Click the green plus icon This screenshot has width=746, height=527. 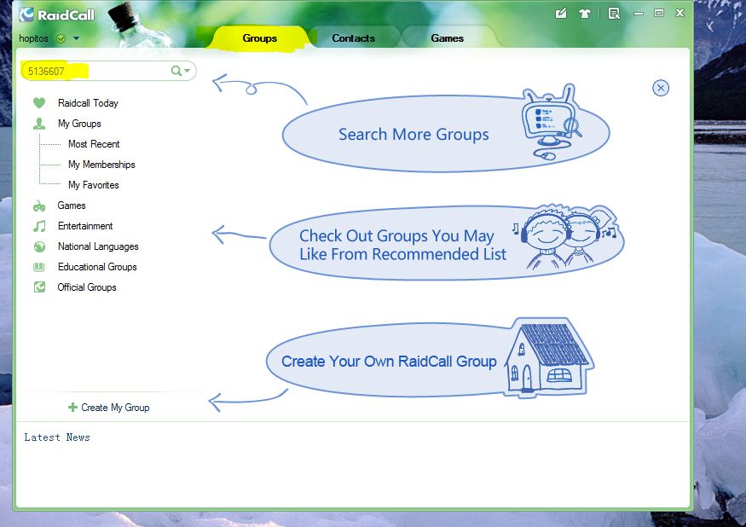click(72, 407)
